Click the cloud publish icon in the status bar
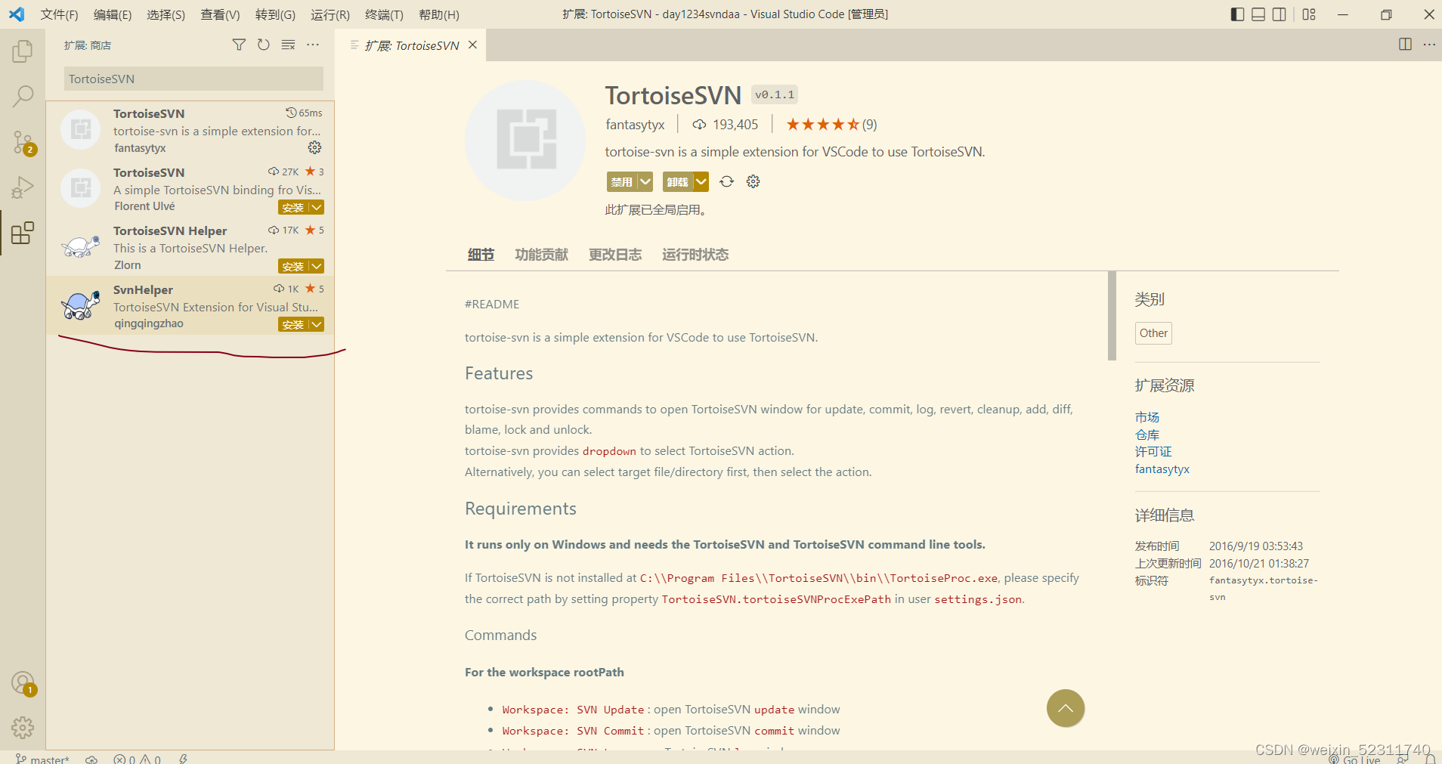The width and height of the screenshot is (1442, 764). (x=91, y=759)
